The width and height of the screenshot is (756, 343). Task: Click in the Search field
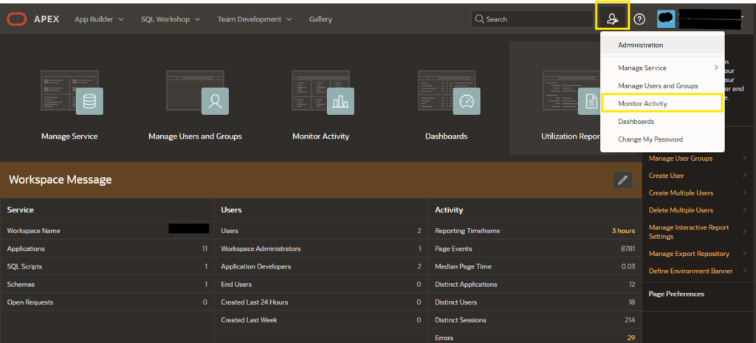pyautogui.click(x=532, y=19)
